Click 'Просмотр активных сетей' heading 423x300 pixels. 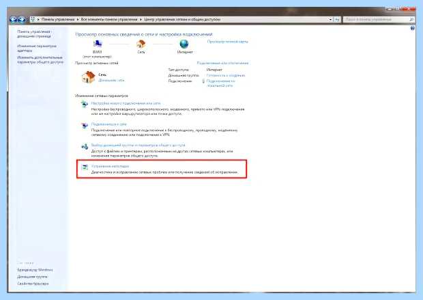click(97, 63)
